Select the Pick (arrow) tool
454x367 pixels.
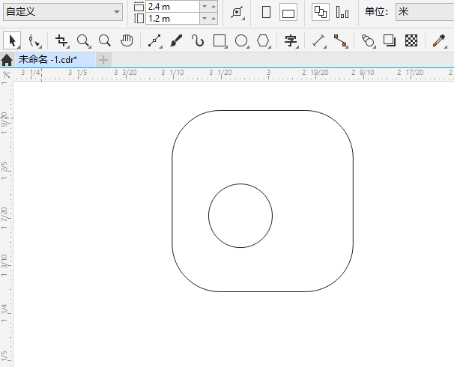coord(12,40)
